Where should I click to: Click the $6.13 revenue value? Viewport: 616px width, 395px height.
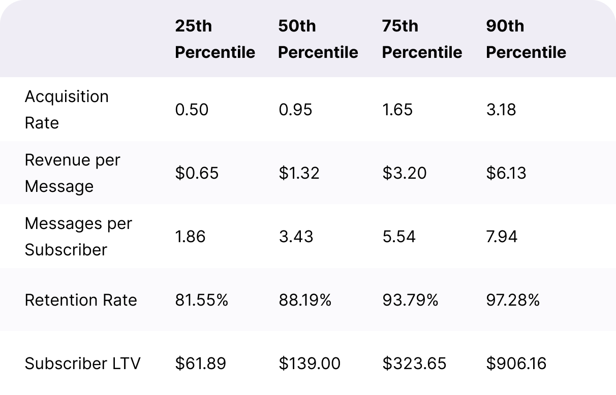point(506,173)
